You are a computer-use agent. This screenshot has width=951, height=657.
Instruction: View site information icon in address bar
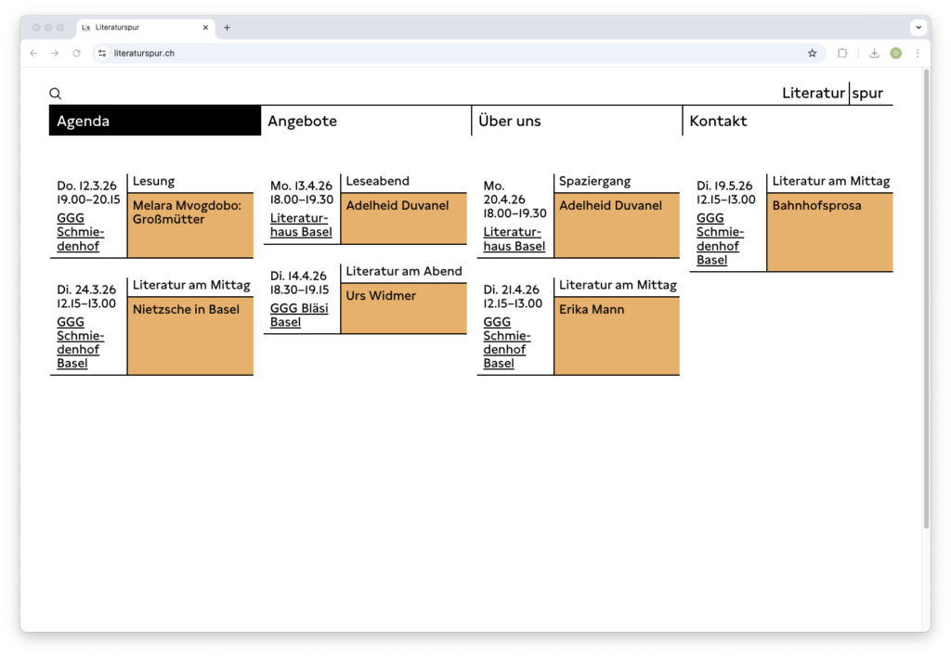[103, 54]
